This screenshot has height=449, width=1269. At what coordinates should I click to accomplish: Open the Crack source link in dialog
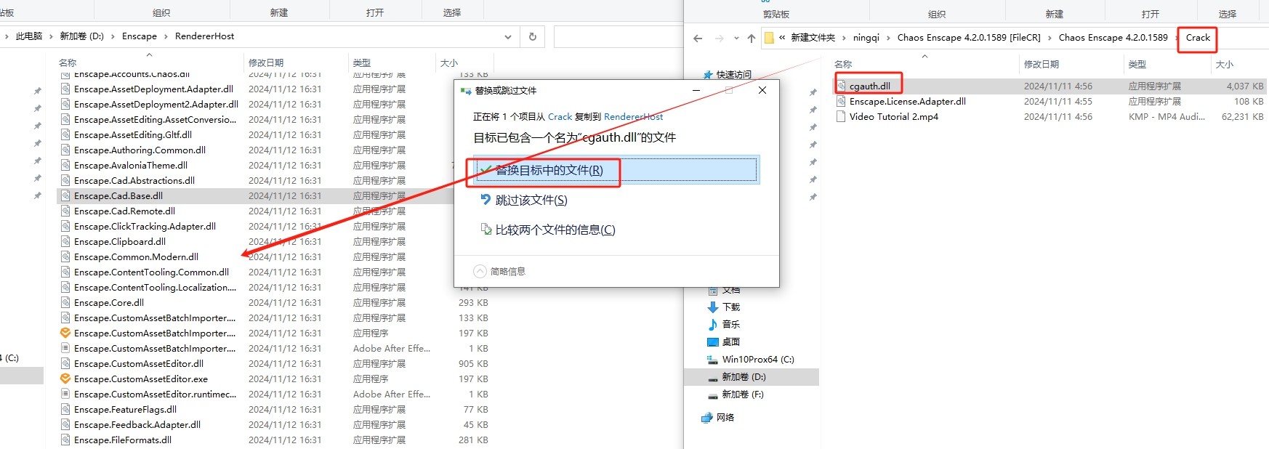coord(560,116)
